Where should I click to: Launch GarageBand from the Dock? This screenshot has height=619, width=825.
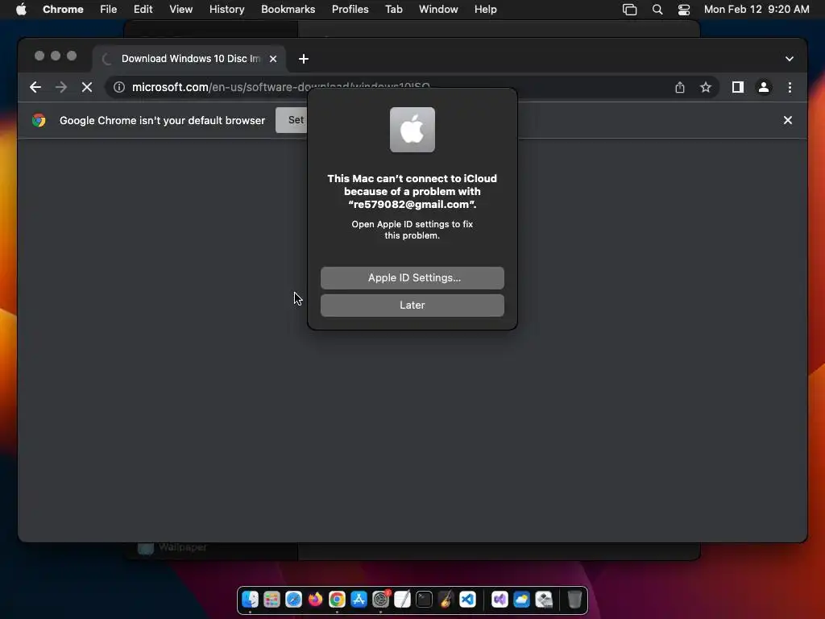click(x=446, y=600)
